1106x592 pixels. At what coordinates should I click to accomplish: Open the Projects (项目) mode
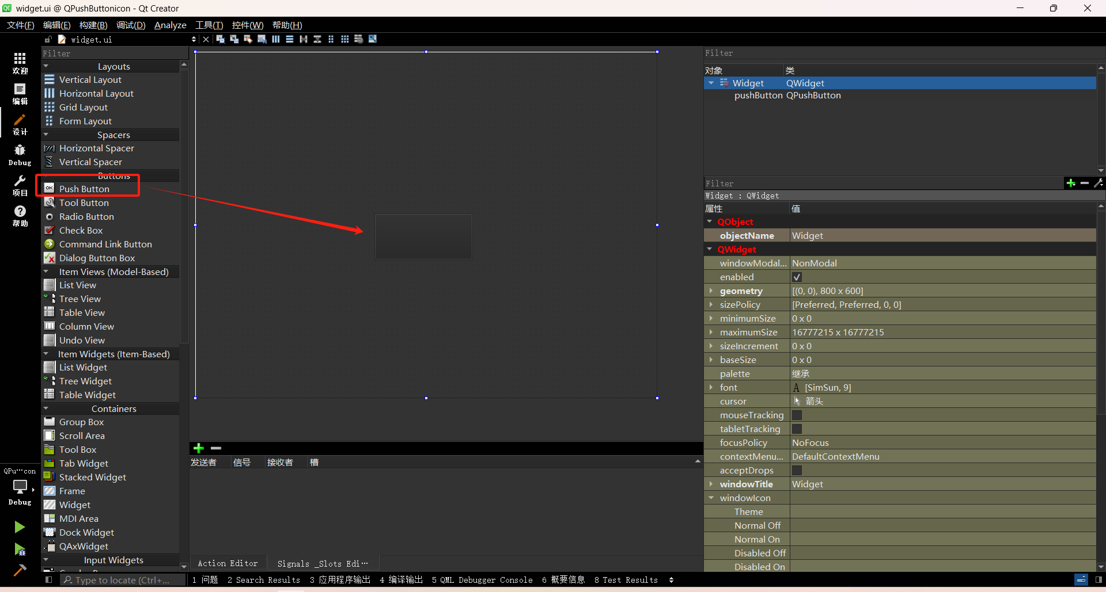pos(20,185)
